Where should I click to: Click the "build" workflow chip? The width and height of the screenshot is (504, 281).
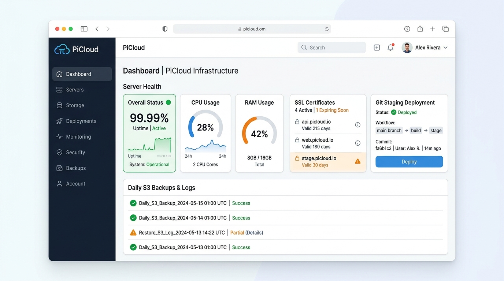coord(416,131)
